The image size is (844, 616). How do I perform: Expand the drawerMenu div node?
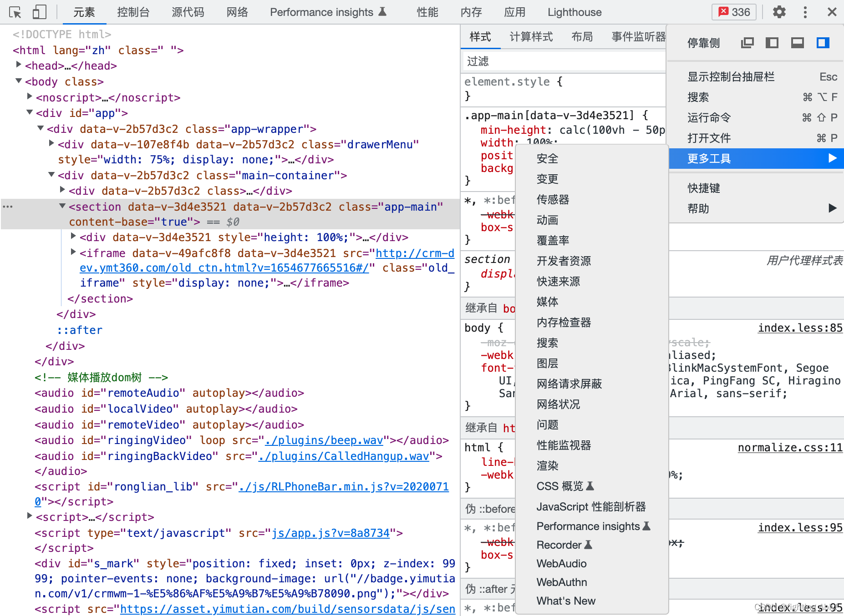[51, 143]
